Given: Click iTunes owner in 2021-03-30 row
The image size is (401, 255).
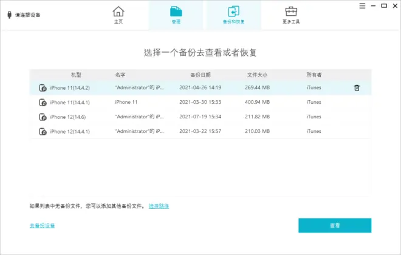Looking at the screenshot, I should click(x=314, y=102).
